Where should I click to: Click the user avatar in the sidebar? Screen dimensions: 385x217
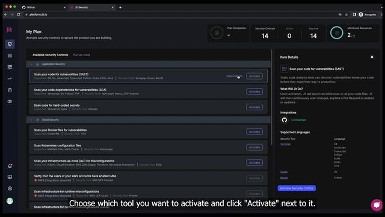pyautogui.click(x=10, y=201)
